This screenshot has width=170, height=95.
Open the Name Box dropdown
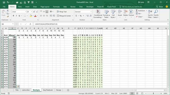tap(13, 24)
